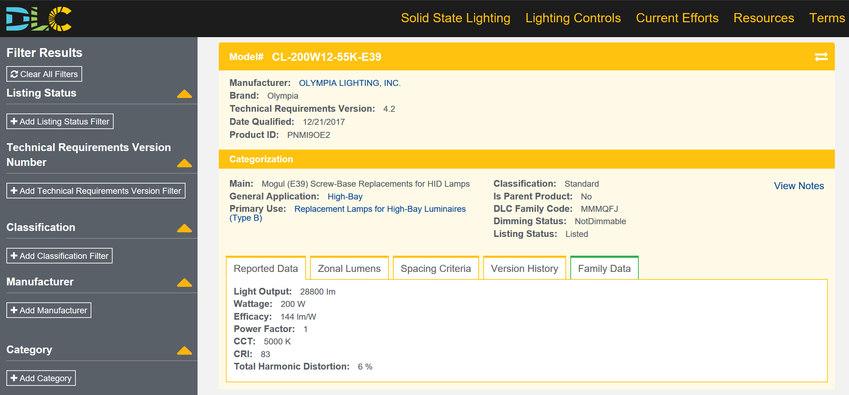Screen dimensions: 849x395
Task: Click the CCT value 5000 K
Action: (x=277, y=342)
